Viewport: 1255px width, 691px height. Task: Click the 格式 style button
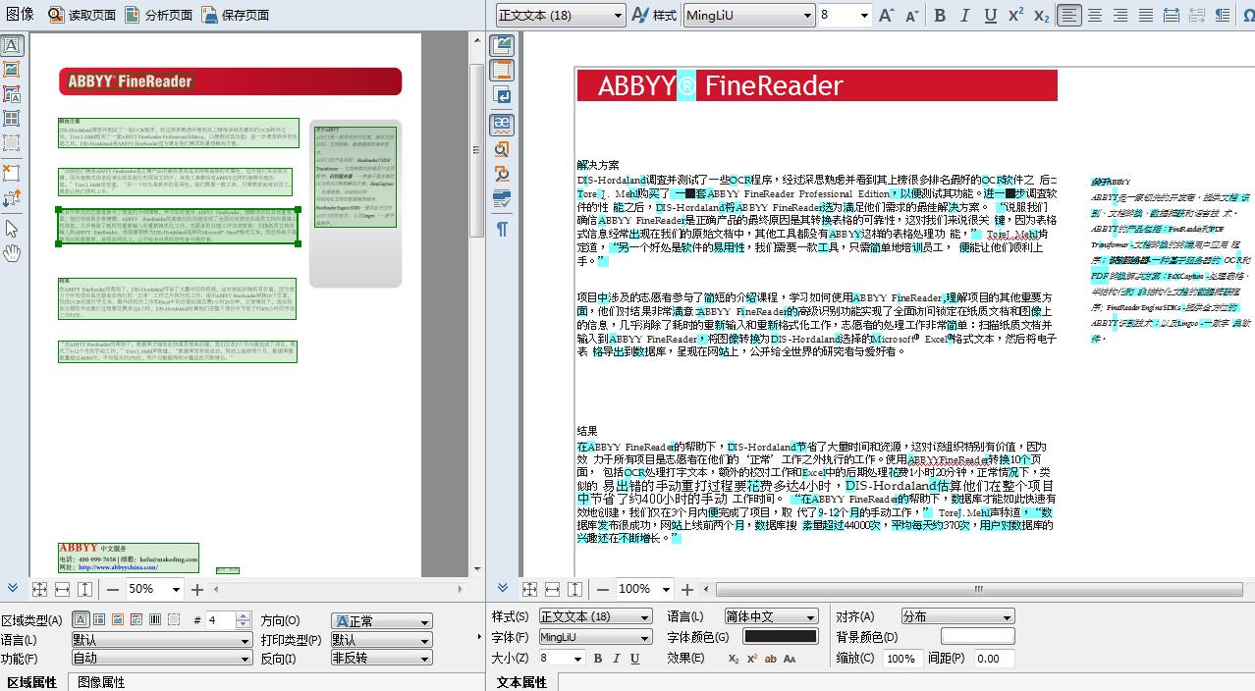[x=654, y=15]
